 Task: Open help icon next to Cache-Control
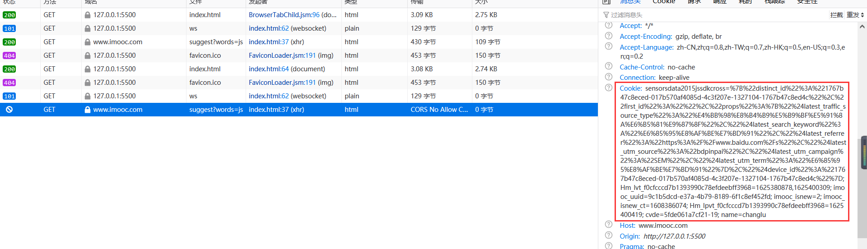[x=609, y=66]
